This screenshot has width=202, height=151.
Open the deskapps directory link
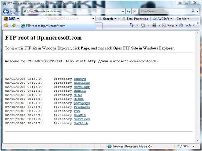point(82,83)
